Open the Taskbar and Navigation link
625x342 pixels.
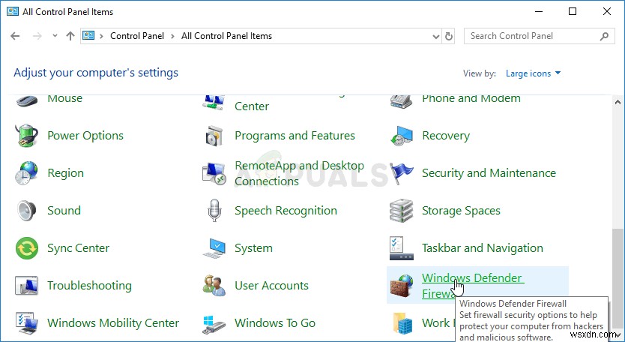pyautogui.click(x=482, y=248)
